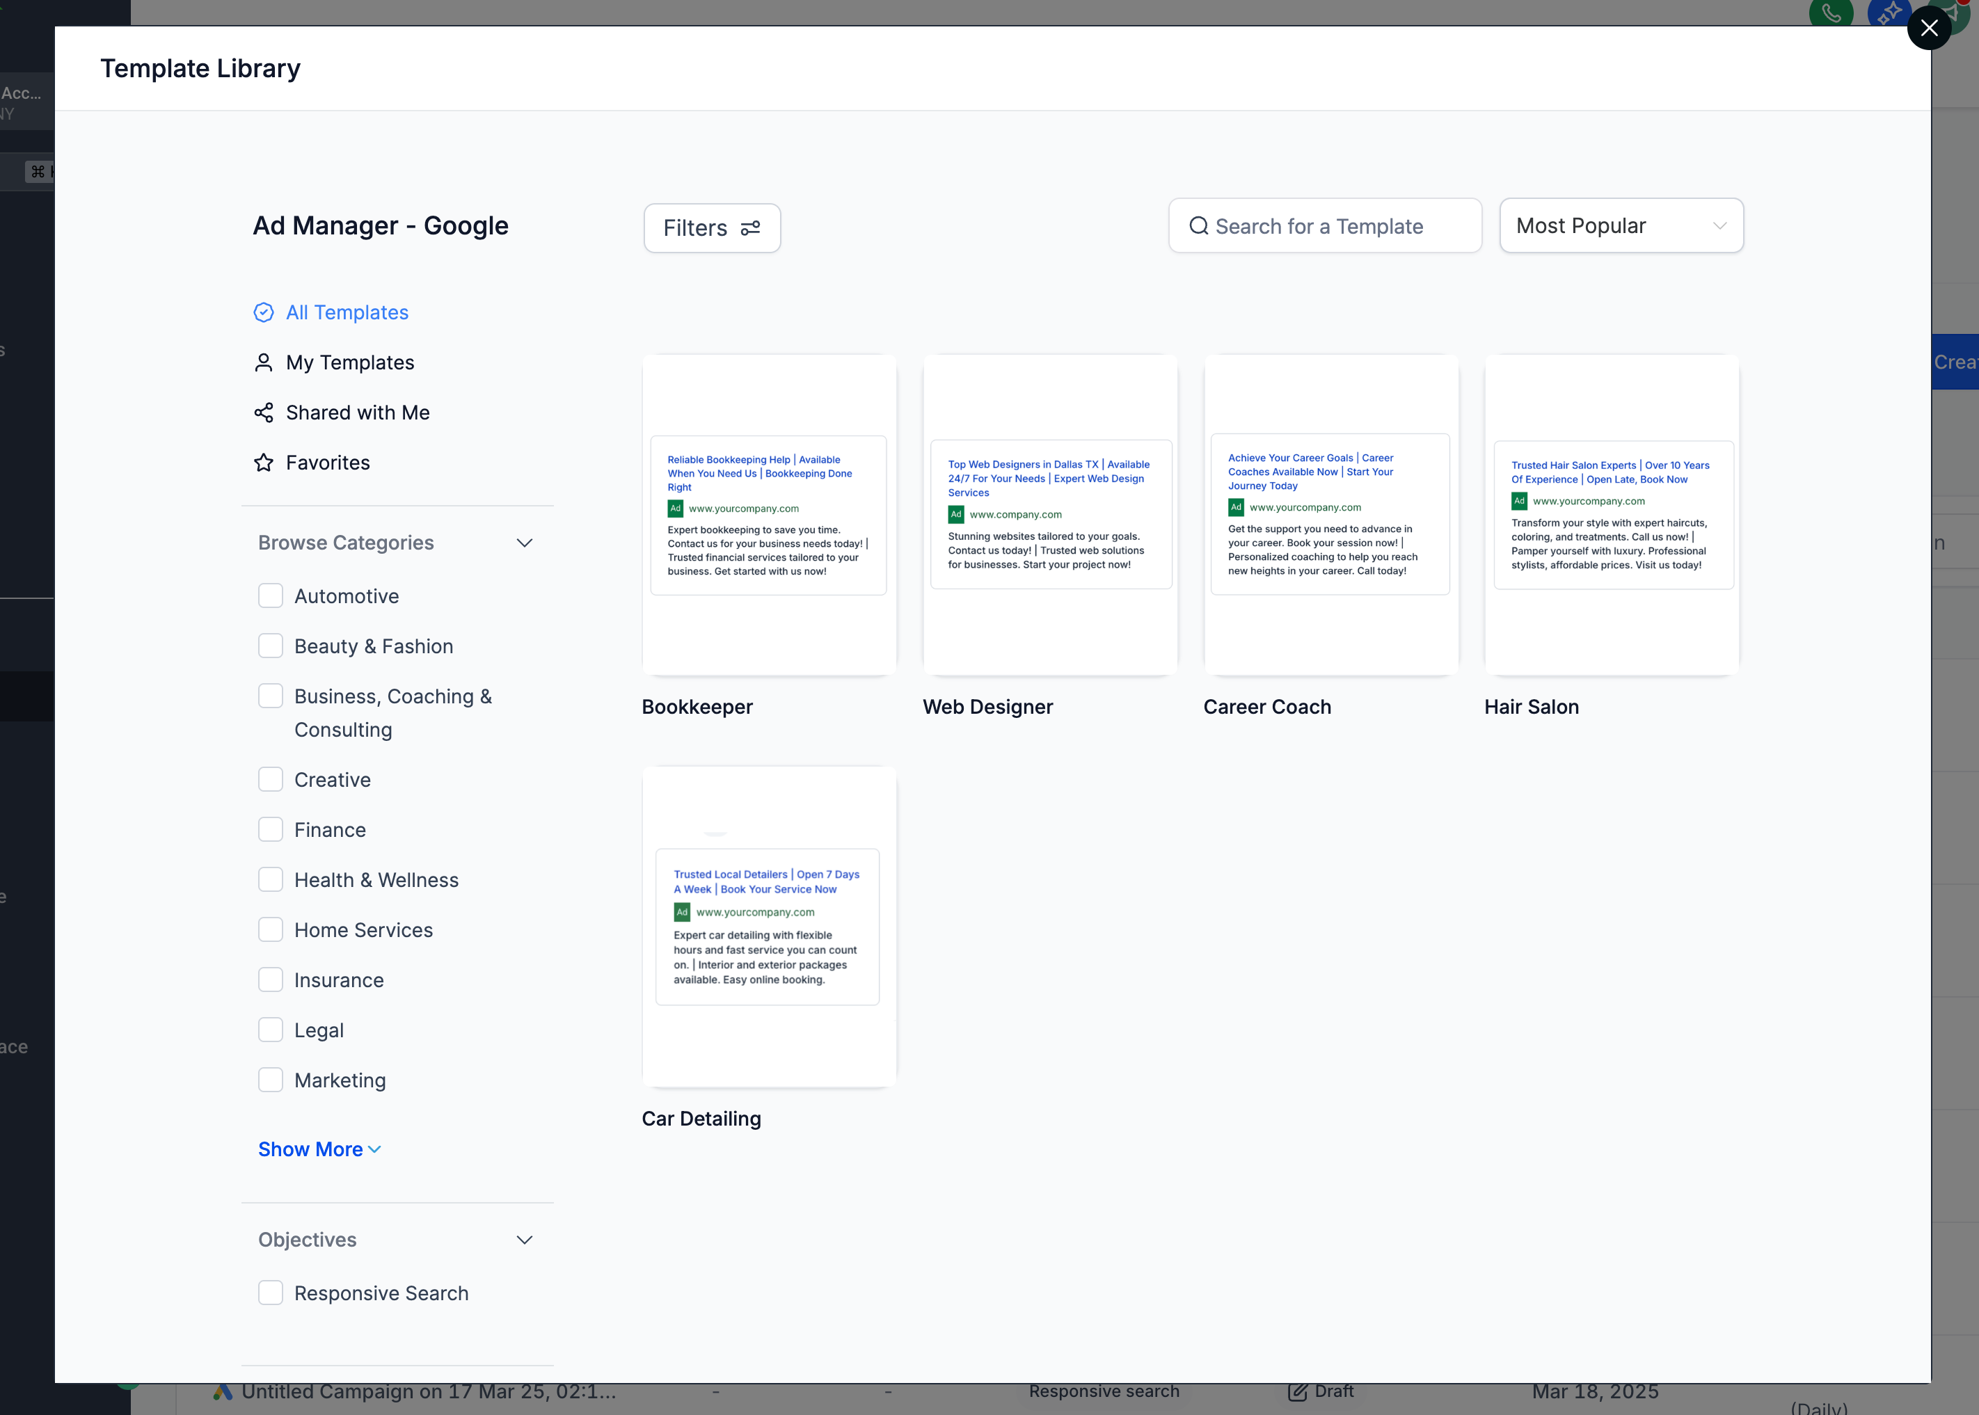Viewport: 1979px width, 1415px height.
Task: Open Shared with Me section
Action: click(357, 413)
